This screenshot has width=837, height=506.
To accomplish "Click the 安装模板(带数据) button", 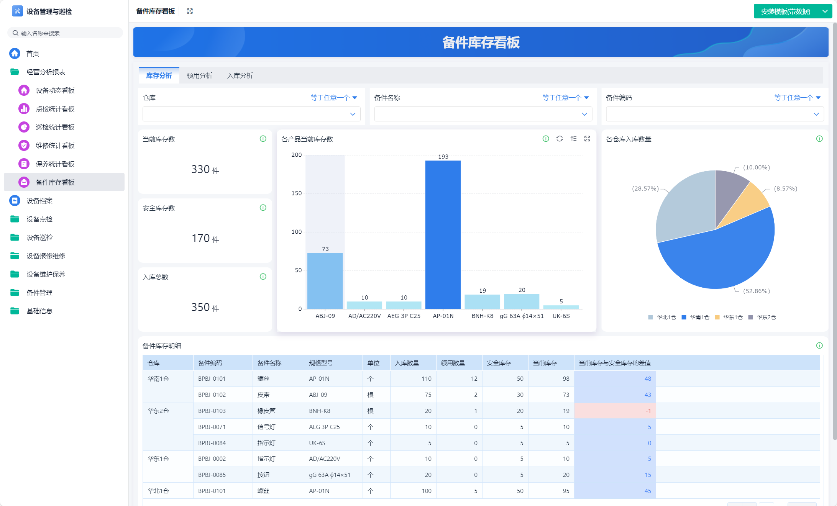I will point(785,11).
